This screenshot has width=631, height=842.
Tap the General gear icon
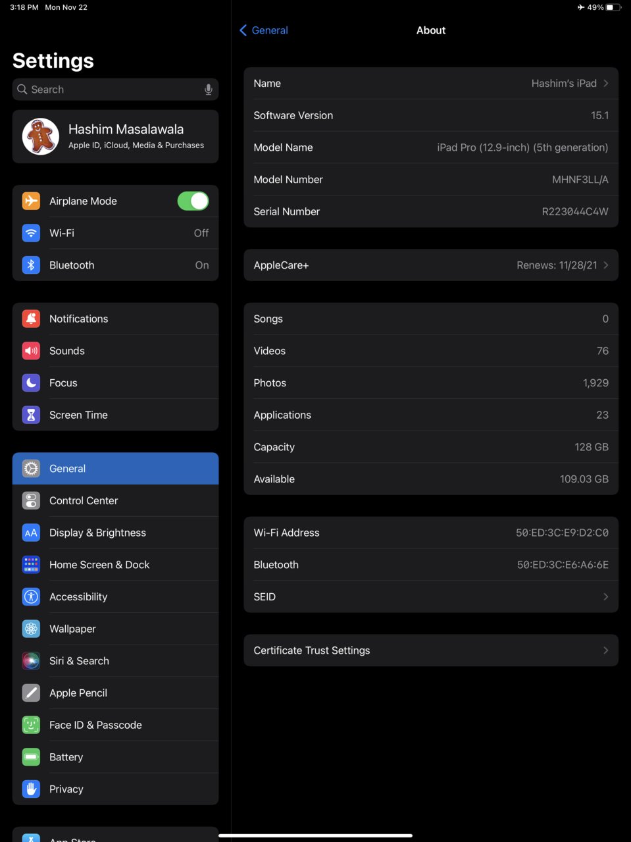click(x=31, y=469)
